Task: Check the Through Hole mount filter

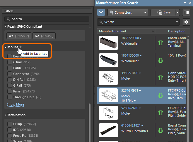Action: [10, 97]
